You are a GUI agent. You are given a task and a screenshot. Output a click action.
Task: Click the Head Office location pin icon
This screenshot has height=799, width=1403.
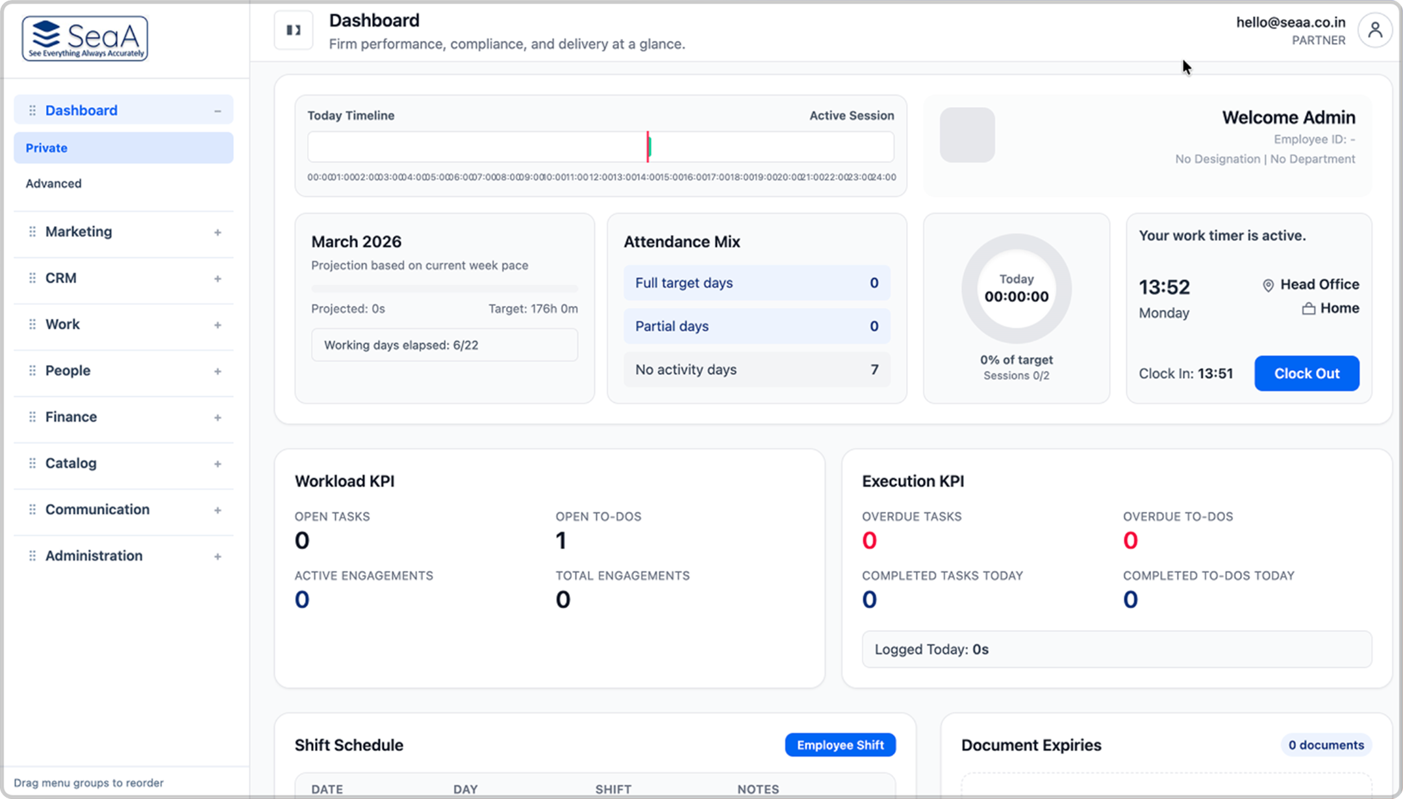pyautogui.click(x=1268, y=285)
